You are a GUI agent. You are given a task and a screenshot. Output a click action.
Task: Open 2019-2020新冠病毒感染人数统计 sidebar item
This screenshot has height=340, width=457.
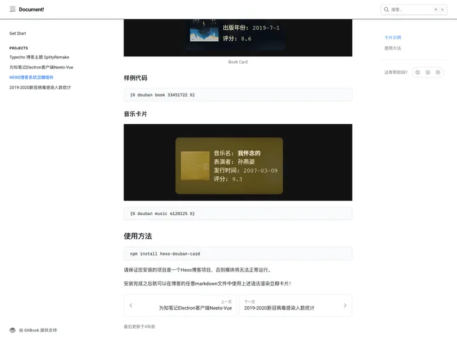(x=40, y=88)
